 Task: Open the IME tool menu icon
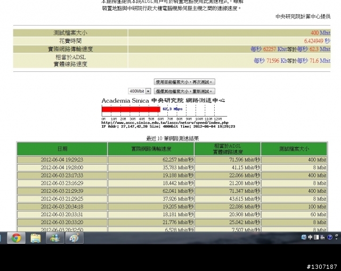point(323,237)
